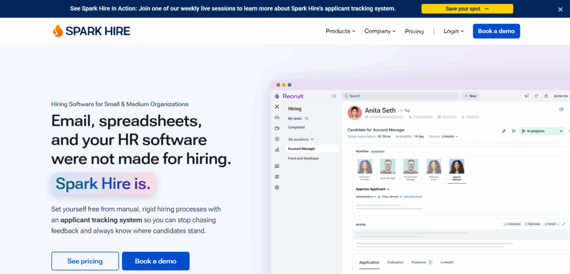The width and height of the screenshot is (570, 274).
Task: Click the Save your spot button
Action: (467, 9)
